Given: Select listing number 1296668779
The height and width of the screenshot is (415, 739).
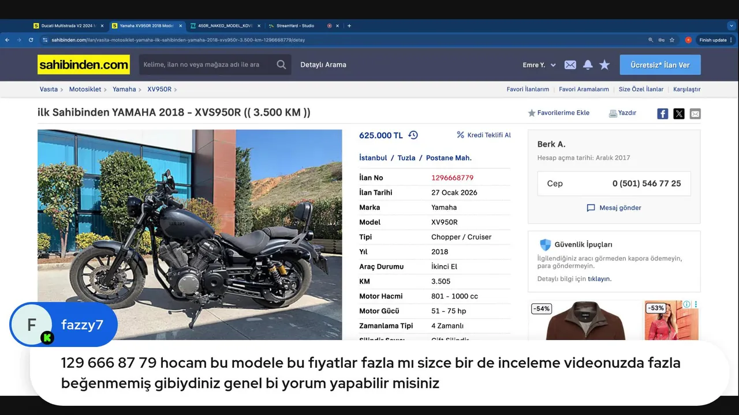Looking at the screenshot, I should (452, 178).
